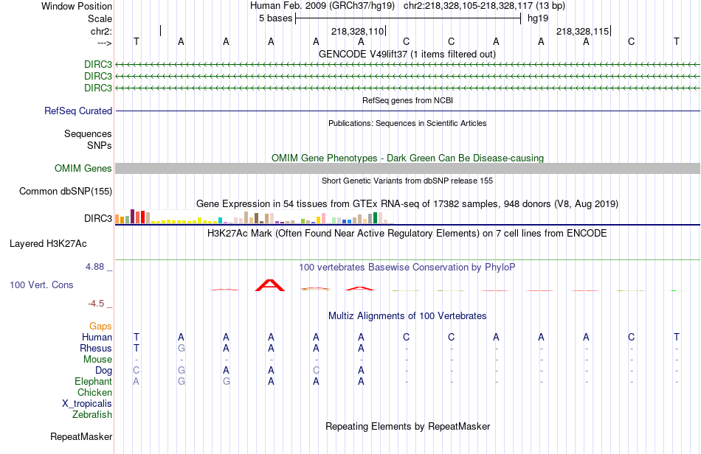Click the Chicken alignment row label

click(94, 392)
